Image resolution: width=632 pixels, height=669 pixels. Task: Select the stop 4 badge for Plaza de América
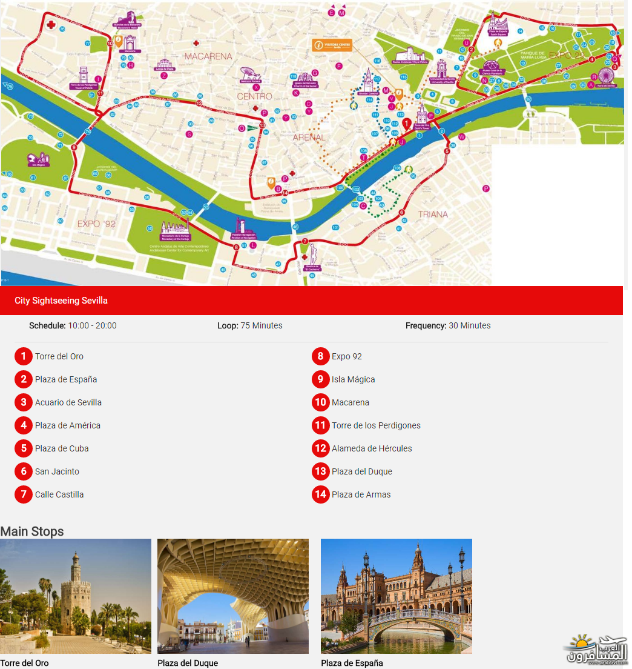point(24,425)
